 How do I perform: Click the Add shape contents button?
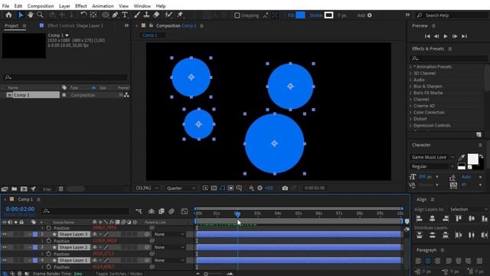(369, 15)
